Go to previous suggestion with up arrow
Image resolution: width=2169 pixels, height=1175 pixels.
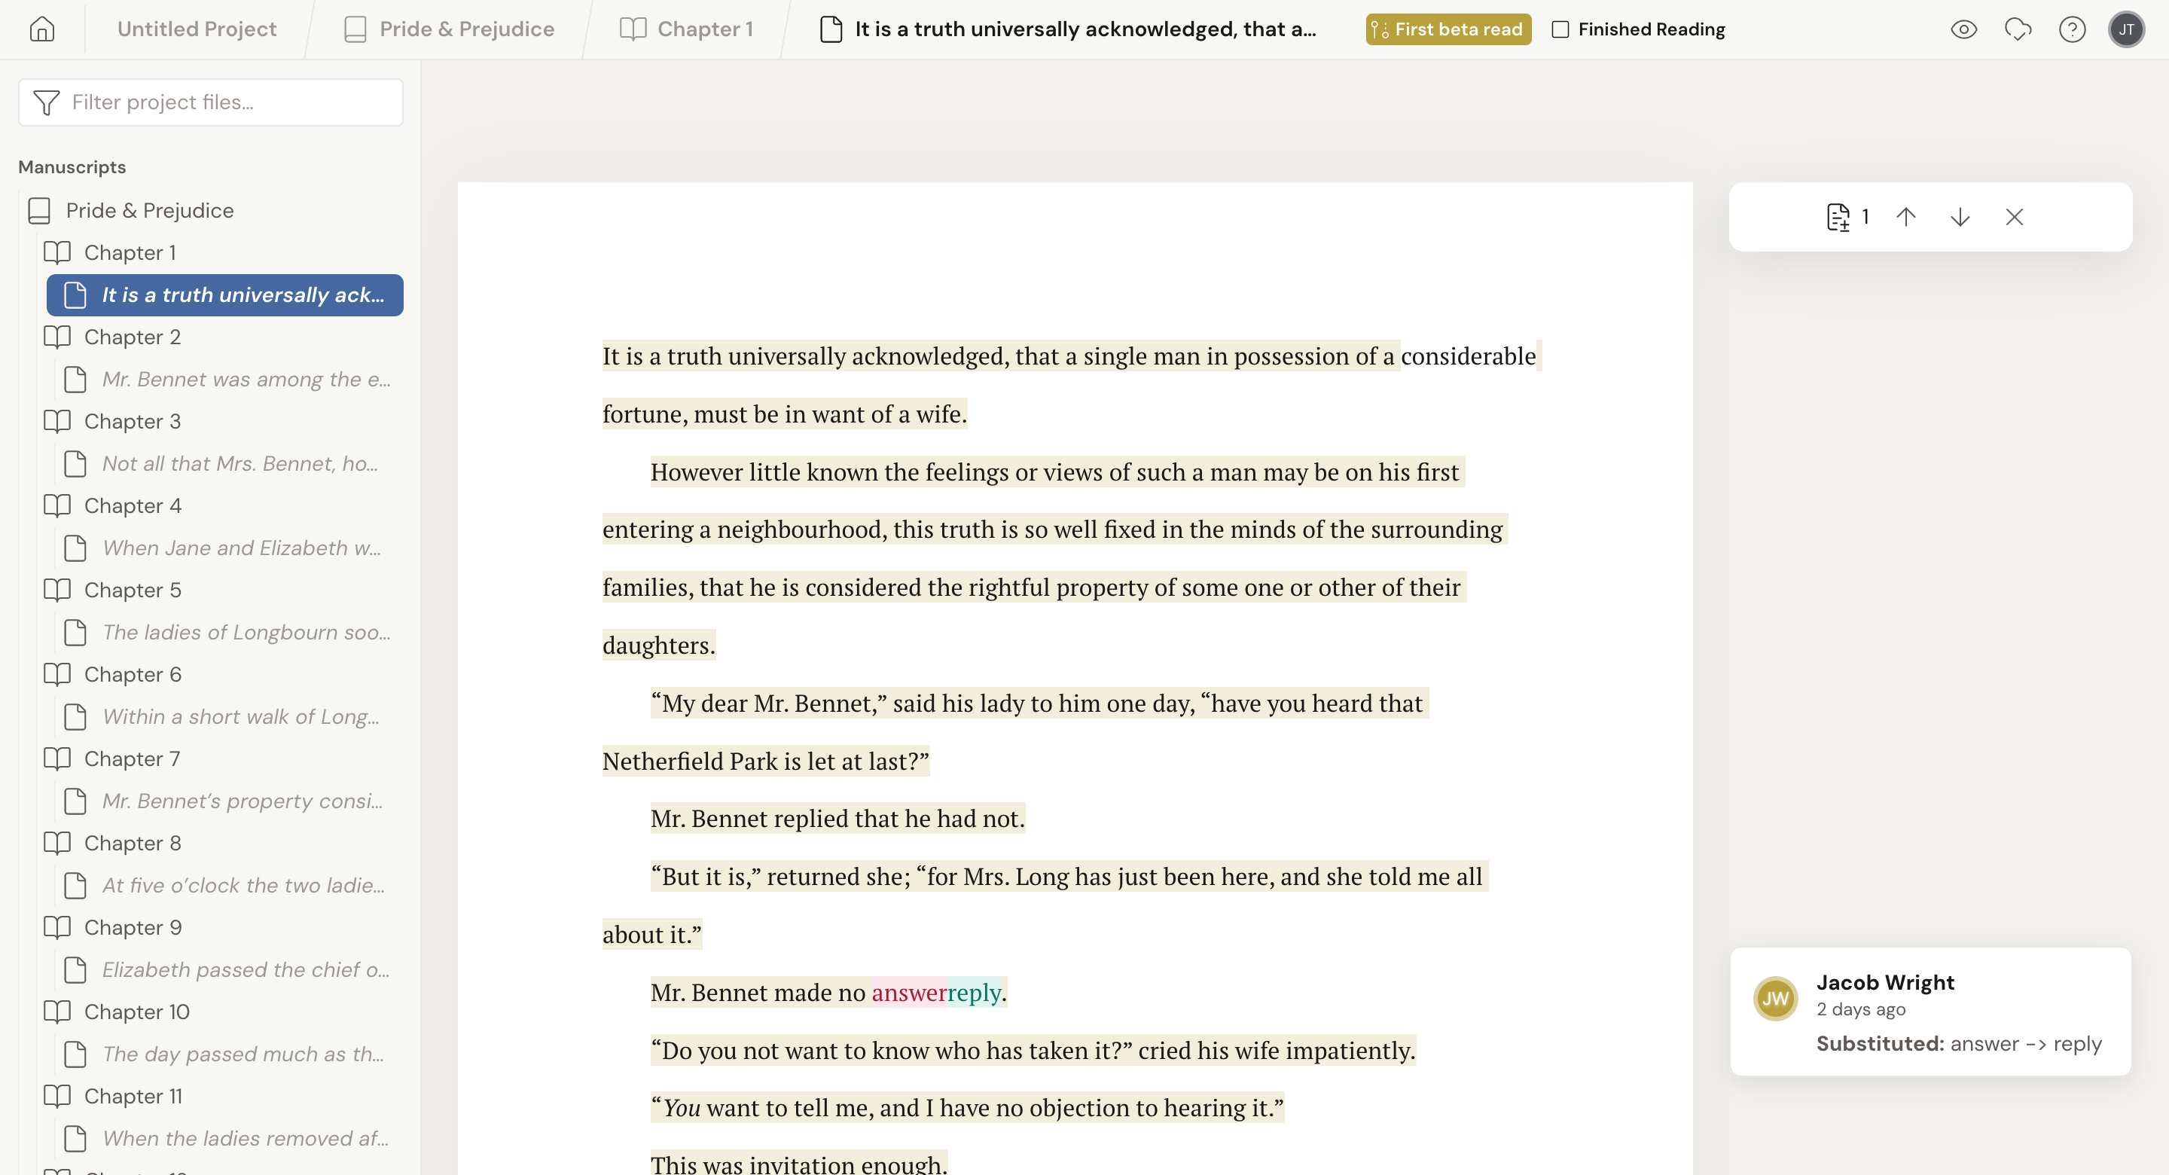click(1905, 218)
